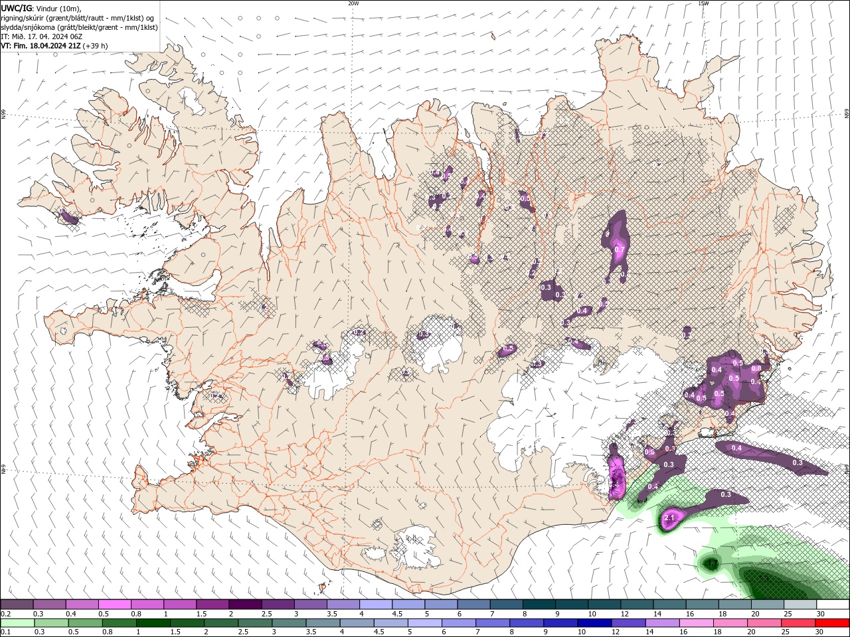Pick the light lavender swatch above upper-row 4

point(376,604)
